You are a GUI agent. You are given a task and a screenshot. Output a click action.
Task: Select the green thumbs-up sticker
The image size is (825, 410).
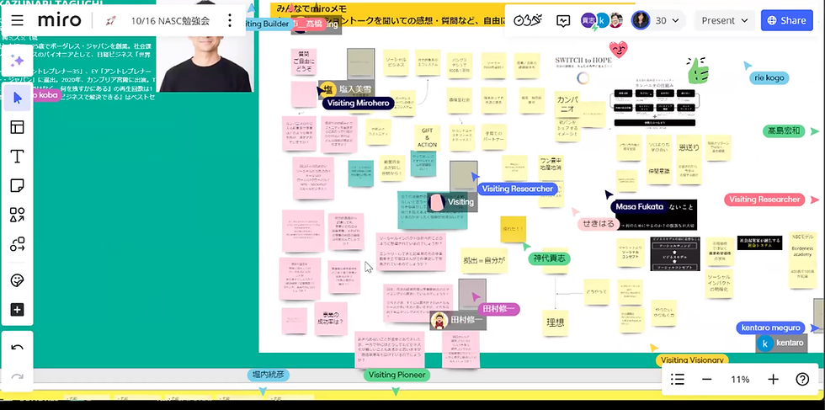pyautogui.click(x=698, y=70)
